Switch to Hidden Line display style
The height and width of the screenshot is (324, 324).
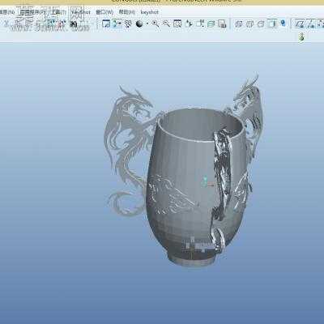tap(249, 24)
